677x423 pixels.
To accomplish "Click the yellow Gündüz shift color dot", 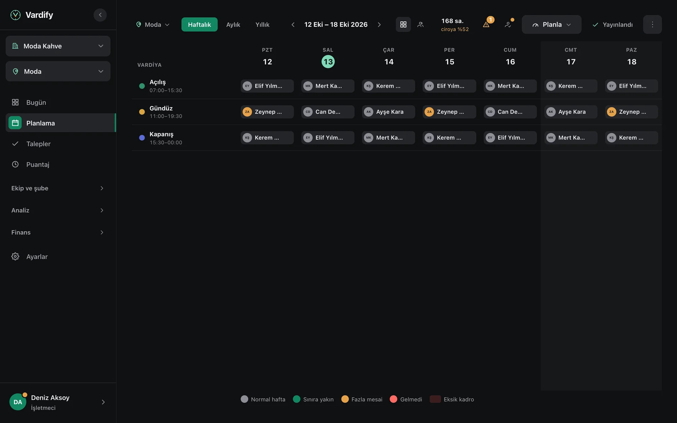I will point(142,112).
